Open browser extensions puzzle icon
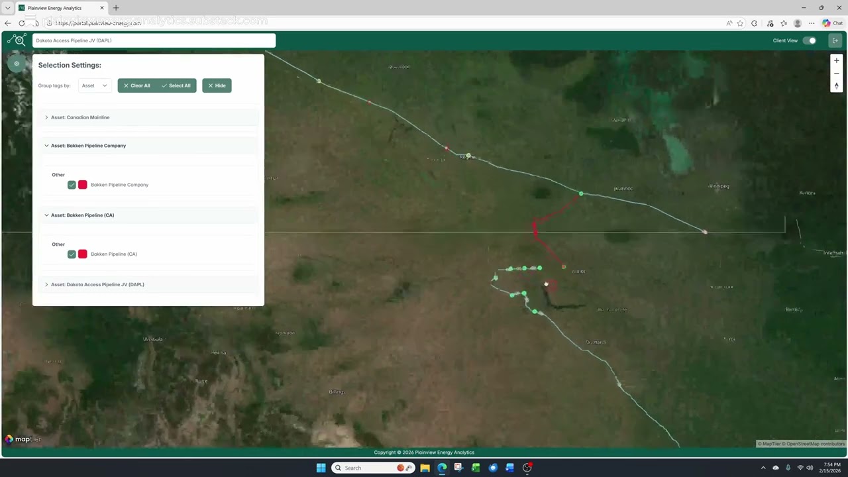The image size is (848, 477). click(x=754, y=23)
